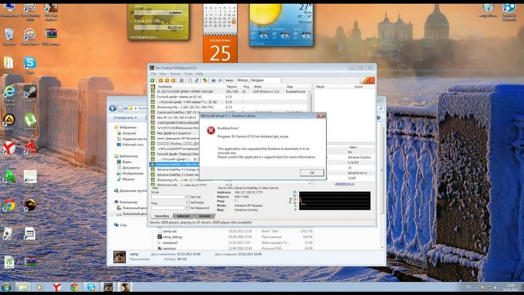
Task: Select samp_debug file in Explorer
Action: [x=172, y=237]
